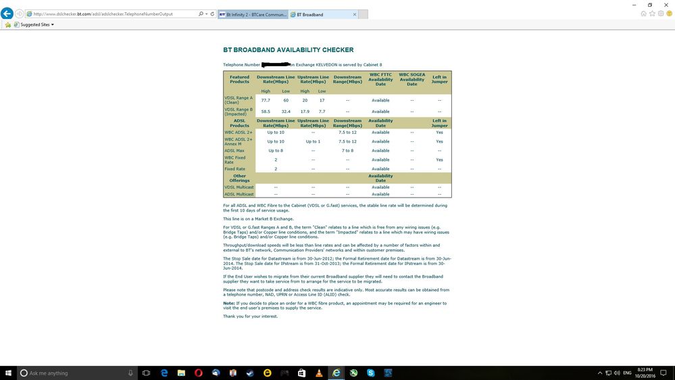Click the WBC ADSL 2+ Annex M row label
Viewport: 675px width, 380px height.
[x=239, y=142]
